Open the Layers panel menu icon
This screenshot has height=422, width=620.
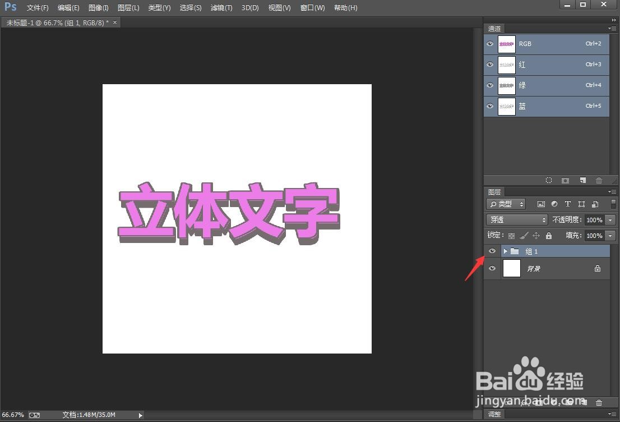[x=612, y=191]
